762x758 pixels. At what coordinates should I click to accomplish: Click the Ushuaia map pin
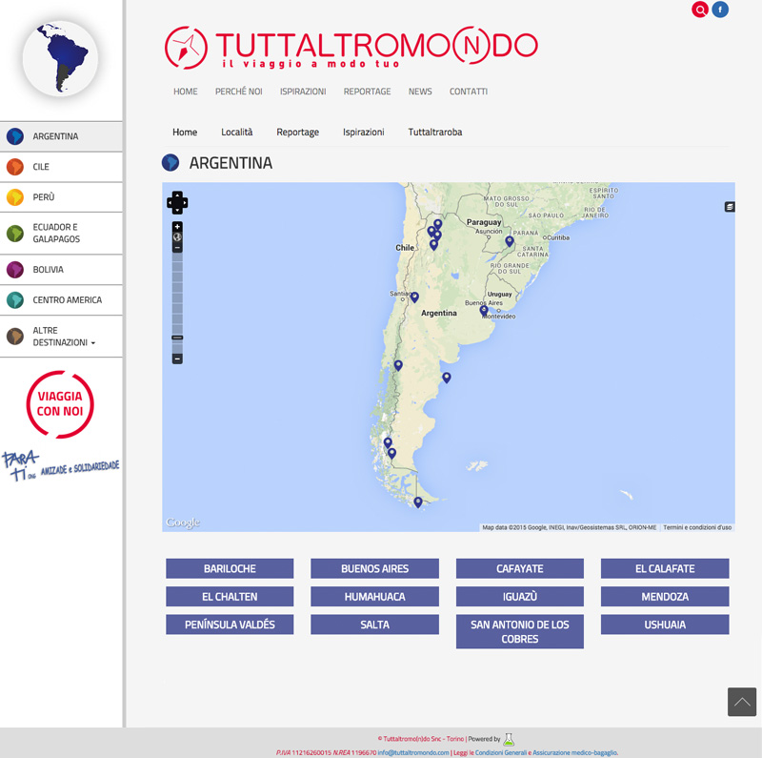click(x=418, y=502)
